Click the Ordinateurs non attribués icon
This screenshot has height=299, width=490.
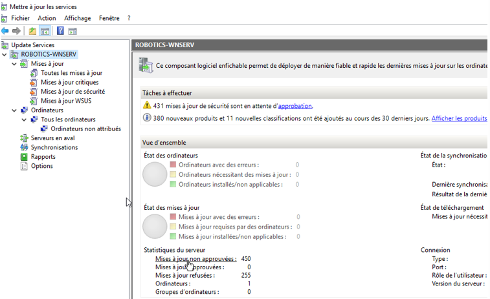(44, 129)
